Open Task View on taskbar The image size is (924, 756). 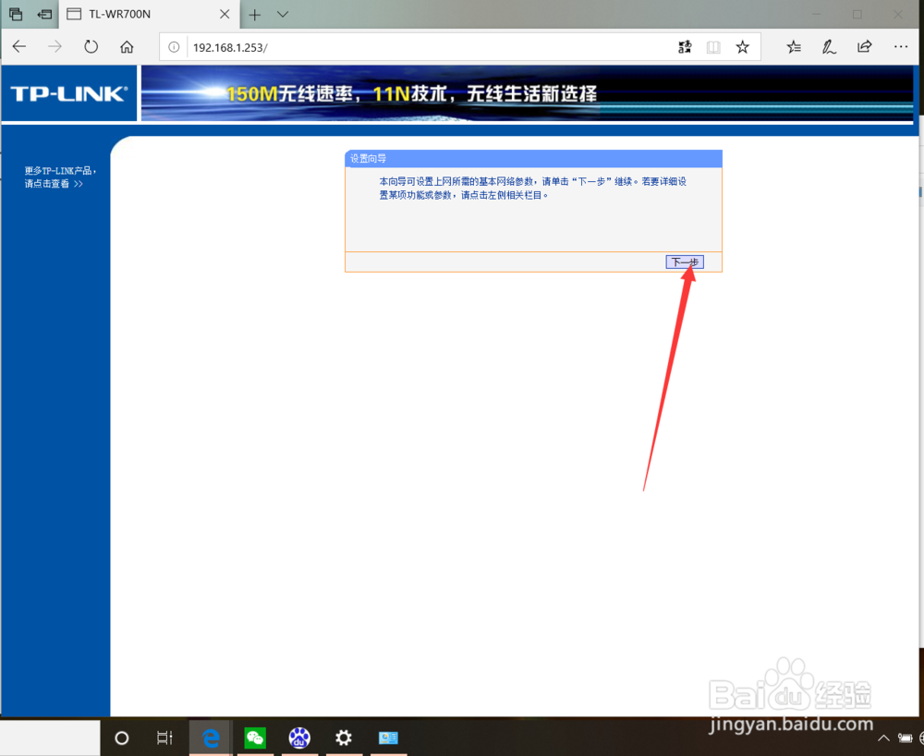(x=164, y=738)
